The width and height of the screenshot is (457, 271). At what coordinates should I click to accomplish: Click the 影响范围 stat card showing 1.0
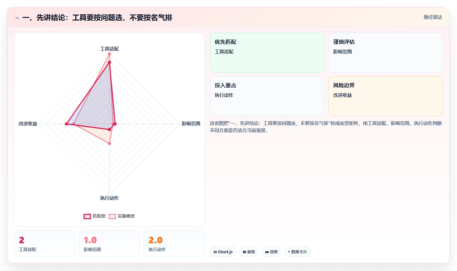(x=109, y=244)
